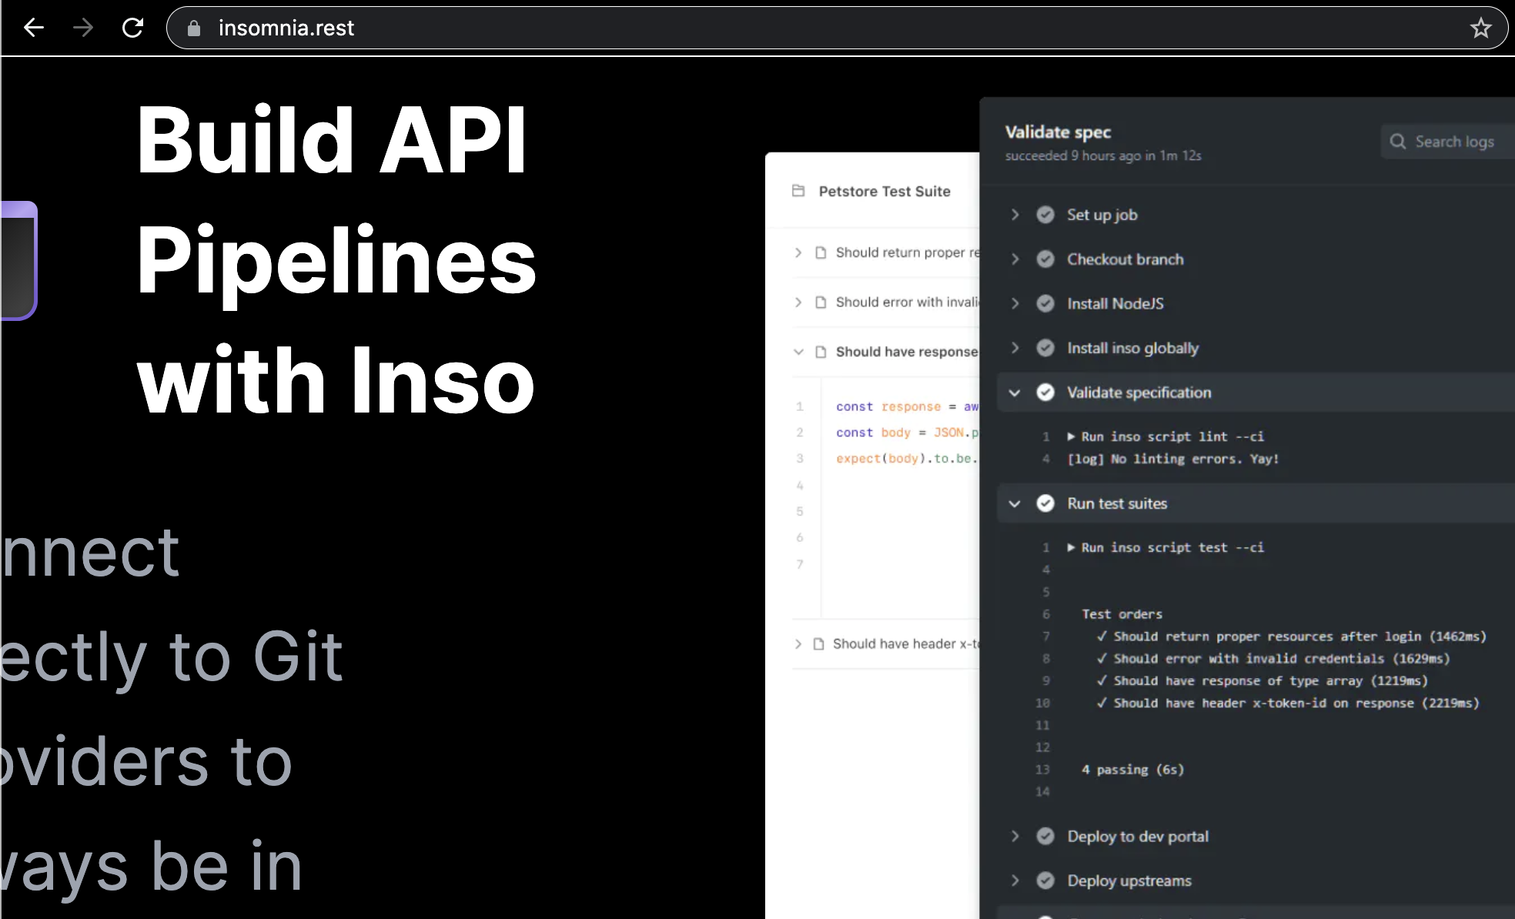1515x919 pixels.
Task: Click 'Run inso script lint --ci' log line
Action: pyautogui.click(x=1172, y=436)
